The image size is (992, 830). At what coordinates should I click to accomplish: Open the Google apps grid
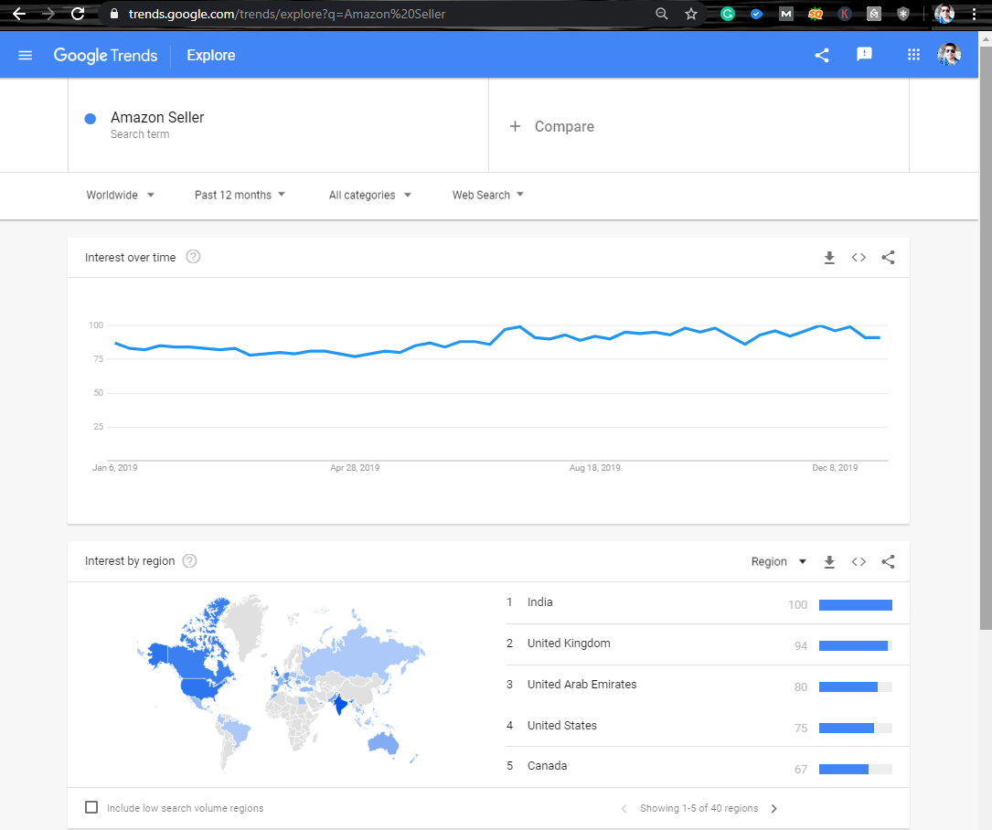tap(913, 55)
